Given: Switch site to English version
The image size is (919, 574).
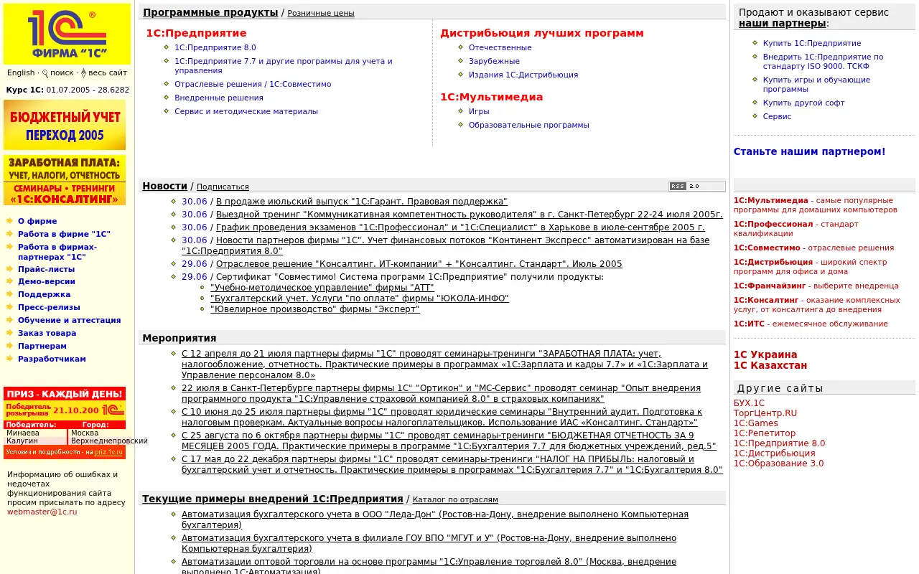Looking at the screenshot, I should click(21, 72).
